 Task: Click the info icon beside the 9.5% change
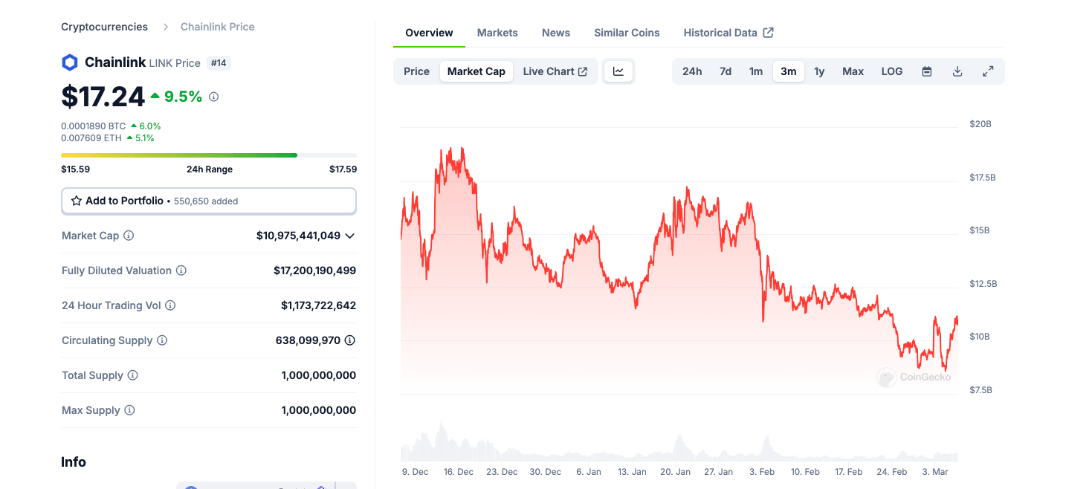click(213, 97)
